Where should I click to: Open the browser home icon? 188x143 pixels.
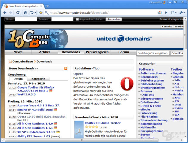click(25, 13)
